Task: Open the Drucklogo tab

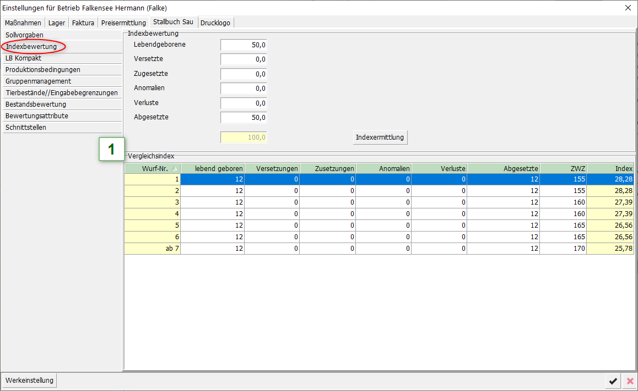Action: (215, 23)
